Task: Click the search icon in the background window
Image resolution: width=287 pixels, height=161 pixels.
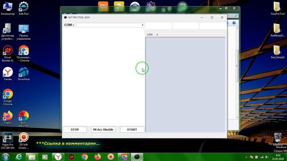Action: (236, 16)
